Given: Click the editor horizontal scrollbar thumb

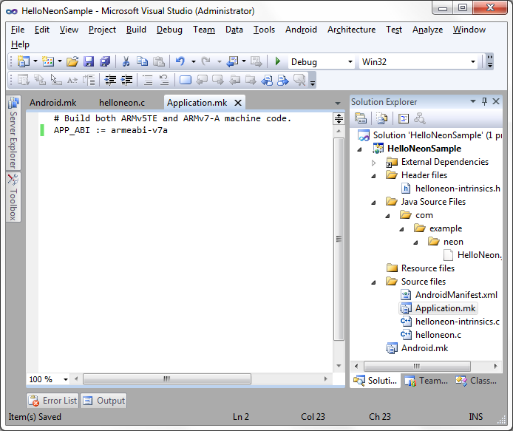Looking at the screenshot, I should click(x=167, y=379).
